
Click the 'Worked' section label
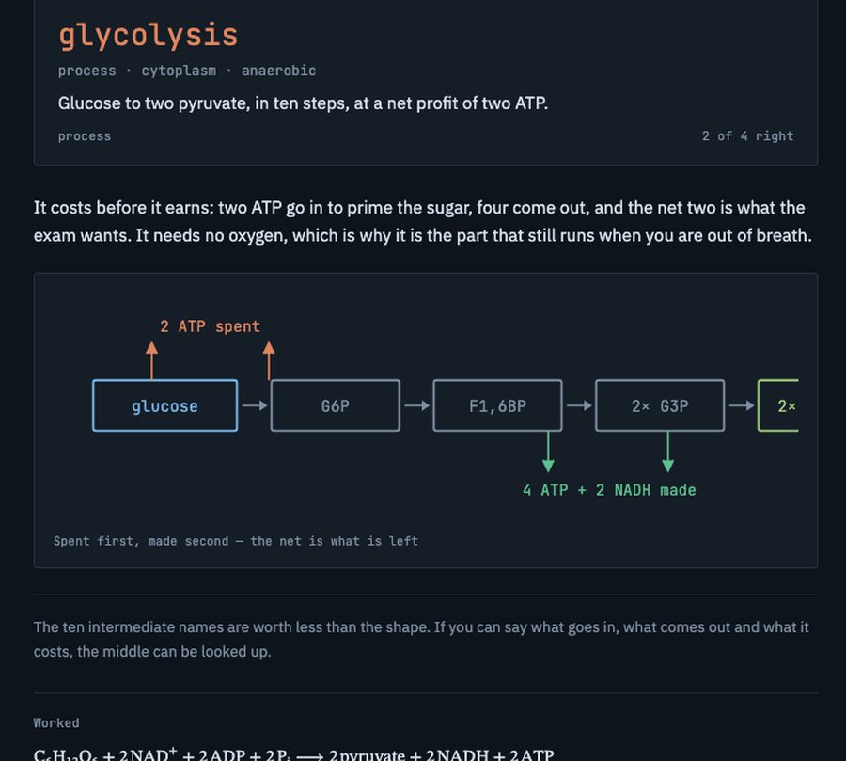[56, 723]
